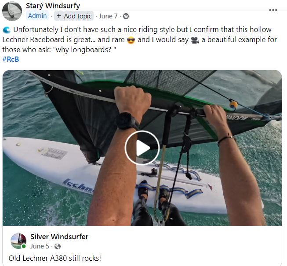Open the June 5 shared post timestamp
This screenshot has width=287, height=266.
[41, 246]
